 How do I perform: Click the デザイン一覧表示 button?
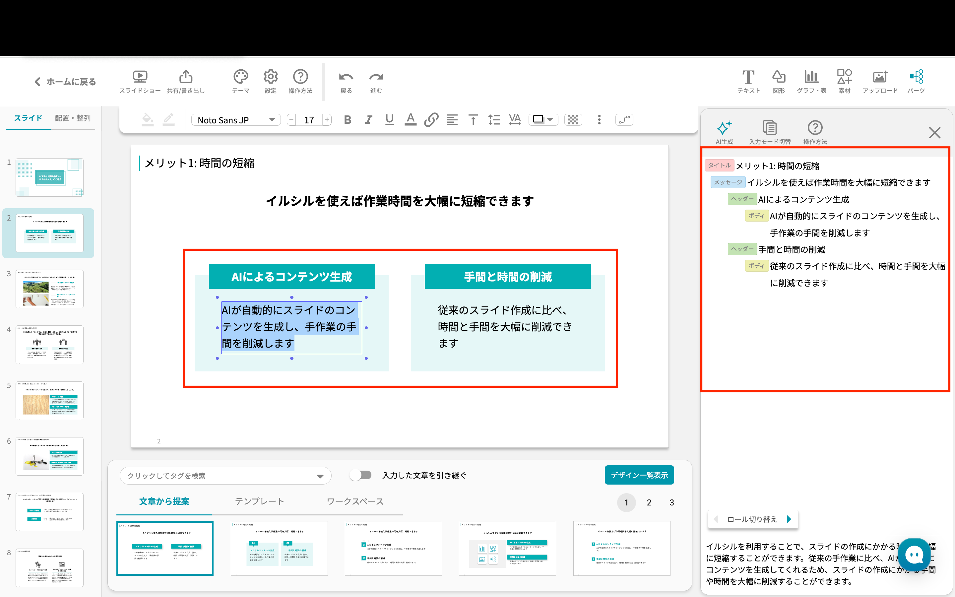[639, 475]
